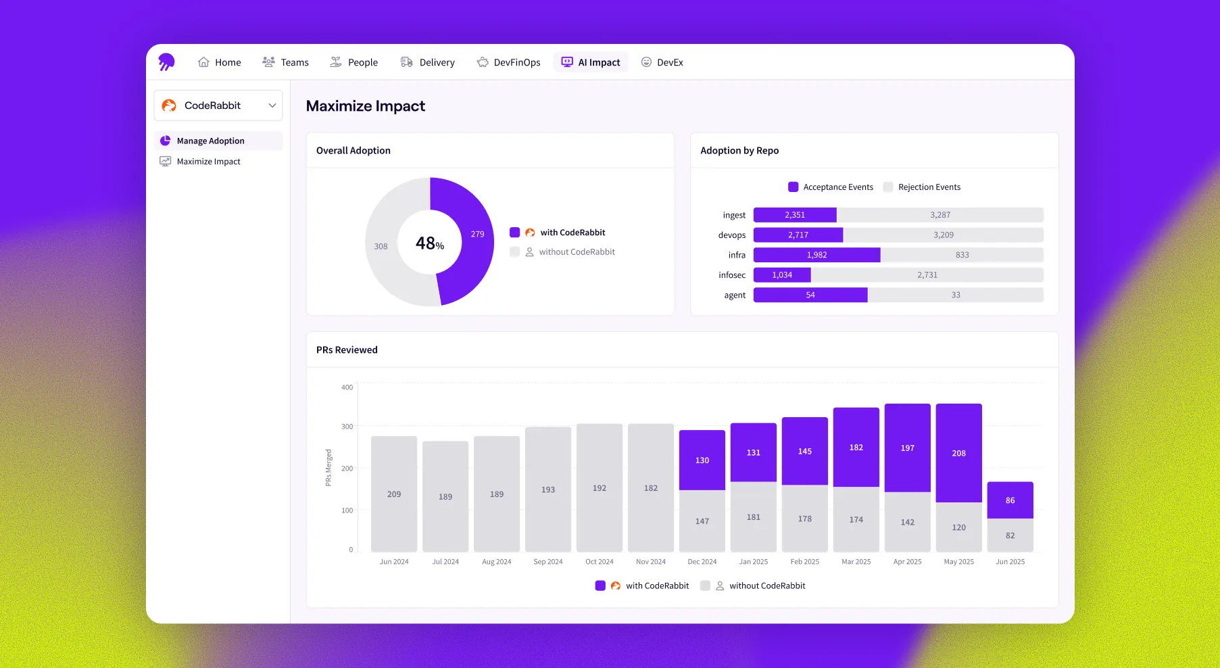Viewport: 1220px width, 668px height.
Task: Click ingest acceptance bar 2,351
Action: tap(795, 215)
